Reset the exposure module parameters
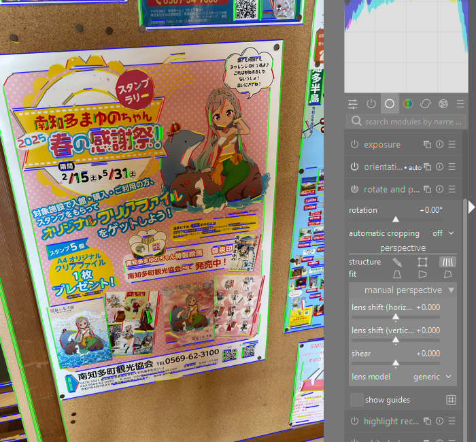Image resolution: width=476 pixels, height=442 pixels. pyautogui.click(x=439, y=144)
